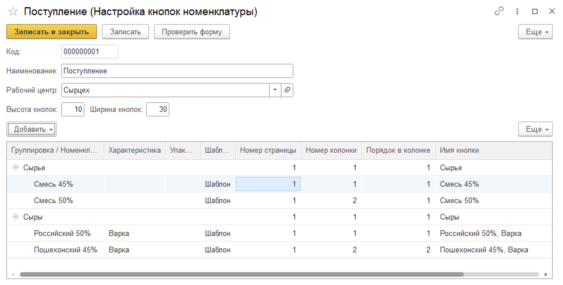The height and width of the screenshot is (285, 563).
Task: Open top Еще menu
Action: 535,32
